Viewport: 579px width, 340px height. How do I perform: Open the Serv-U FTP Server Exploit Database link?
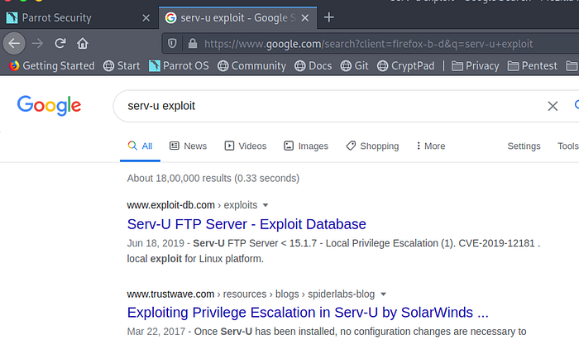click(246, 223)
